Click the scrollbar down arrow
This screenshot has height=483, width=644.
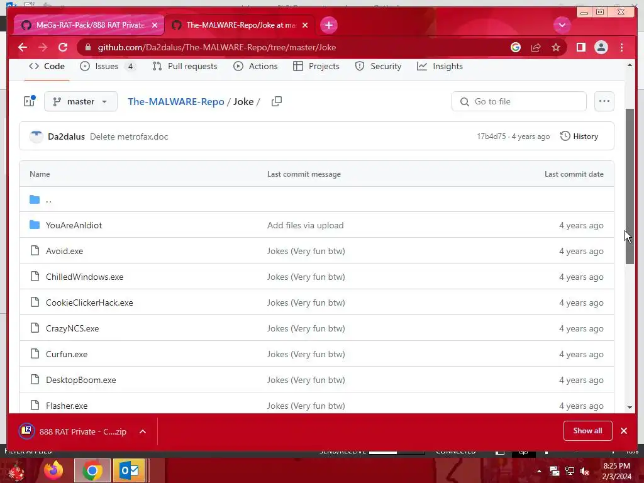point(630,408)
